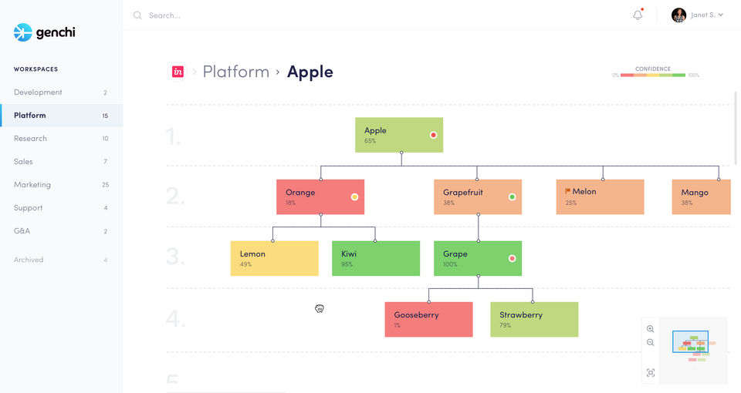741x393 pixels.
Task: Click the InVision breadcrumb logo icon
Action: 178,72
